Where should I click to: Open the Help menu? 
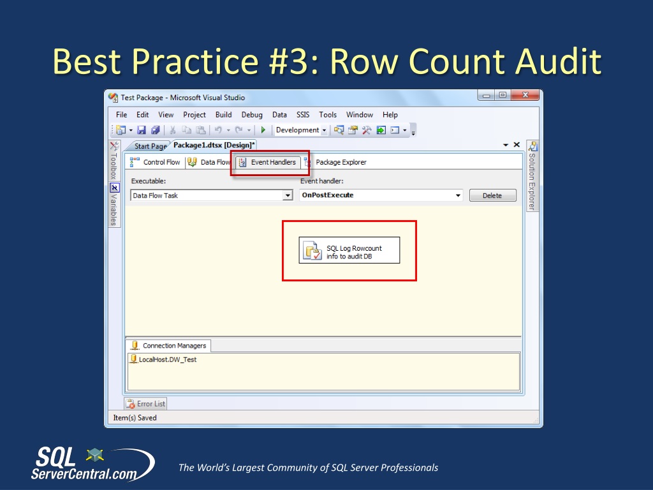pos(390,115)
